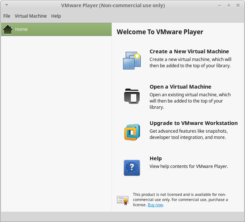Click the 'Welcome To VMware Player' title
This screenshot has height=222, width=245.
[x=160, y=32]
